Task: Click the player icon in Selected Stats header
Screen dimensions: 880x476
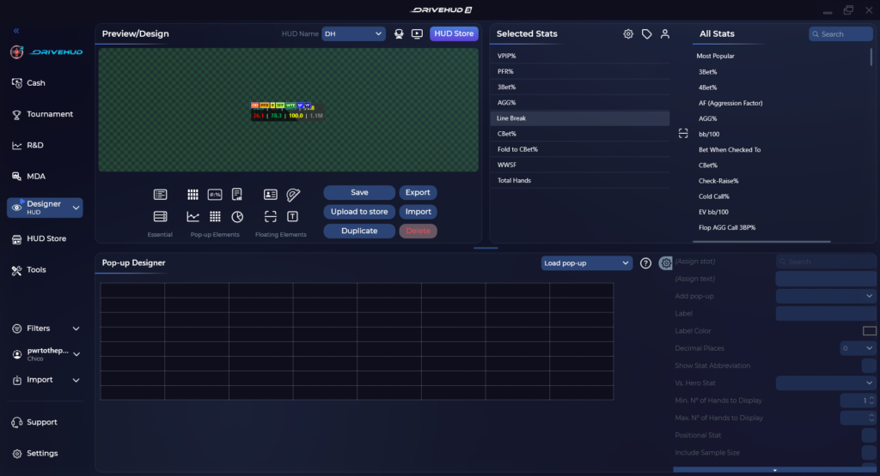Action: 665,34
